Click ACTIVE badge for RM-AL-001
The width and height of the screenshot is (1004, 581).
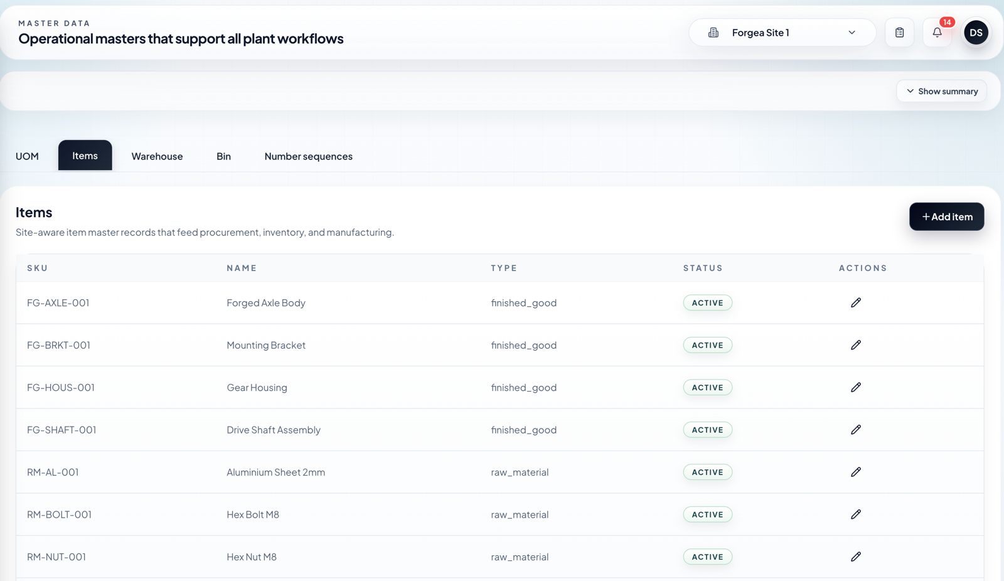click(x=707, y=472)
